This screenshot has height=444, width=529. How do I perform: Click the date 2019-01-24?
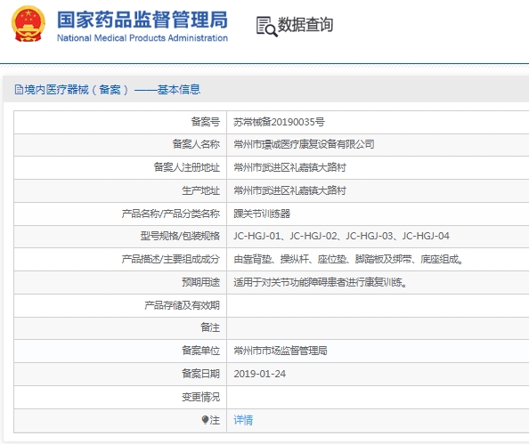click(x=260, y=374)
